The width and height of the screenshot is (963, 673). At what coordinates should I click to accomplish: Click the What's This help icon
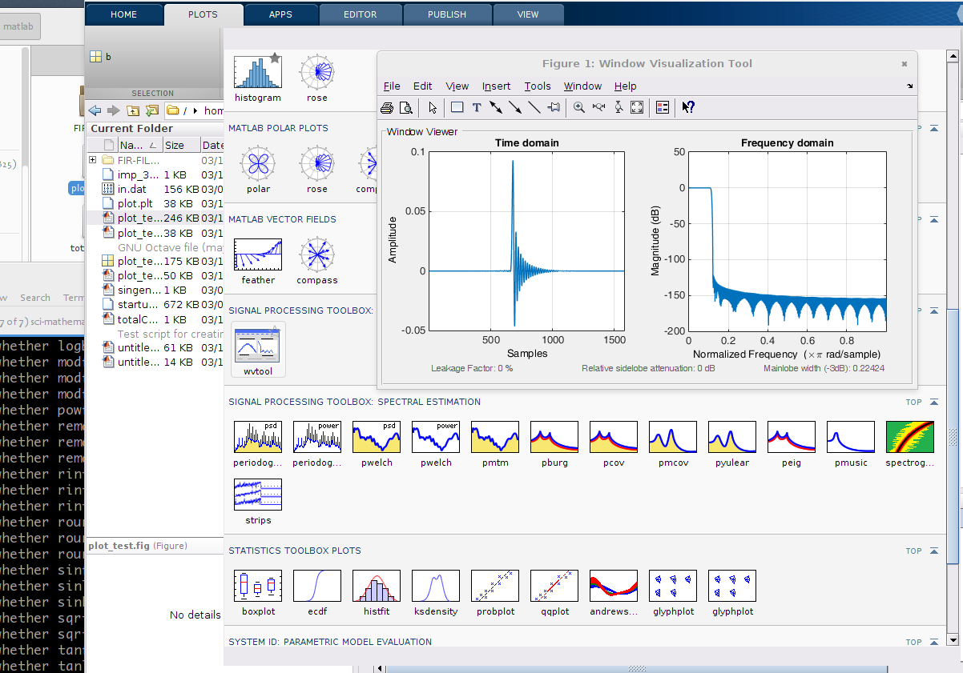(x=687, y=107)
